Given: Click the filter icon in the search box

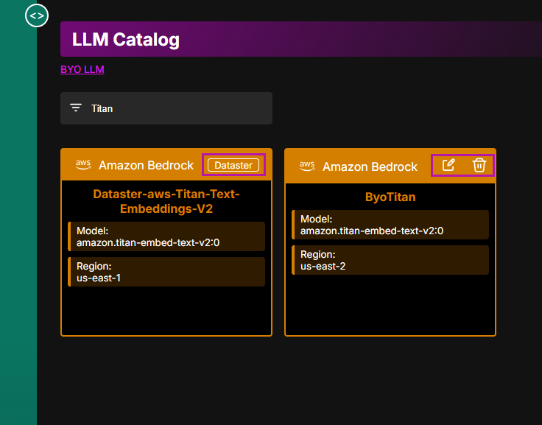Looking at the screenshot, I should coord(76,108).
